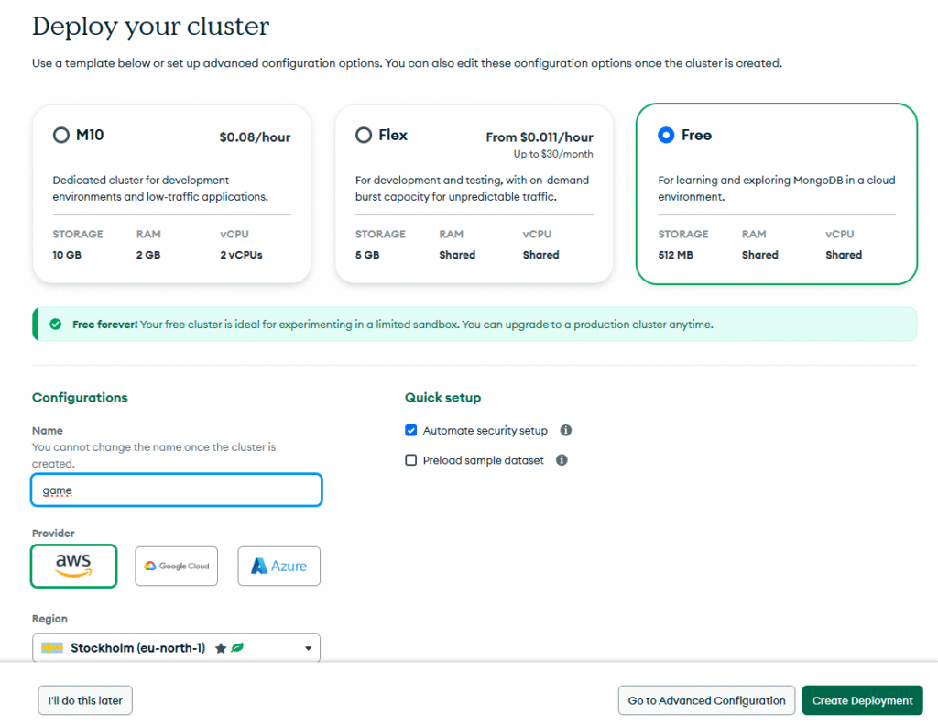The image size is (938, 726).
Task: Select the Flex cluster radio button
Action: (364, 136)
